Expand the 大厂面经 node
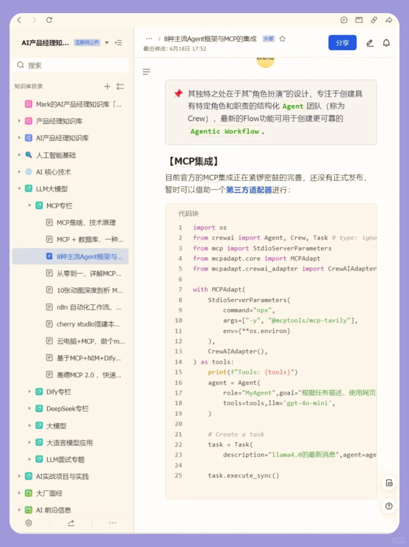The width and height of the screenshot is (409, 547). coord(19,493)
